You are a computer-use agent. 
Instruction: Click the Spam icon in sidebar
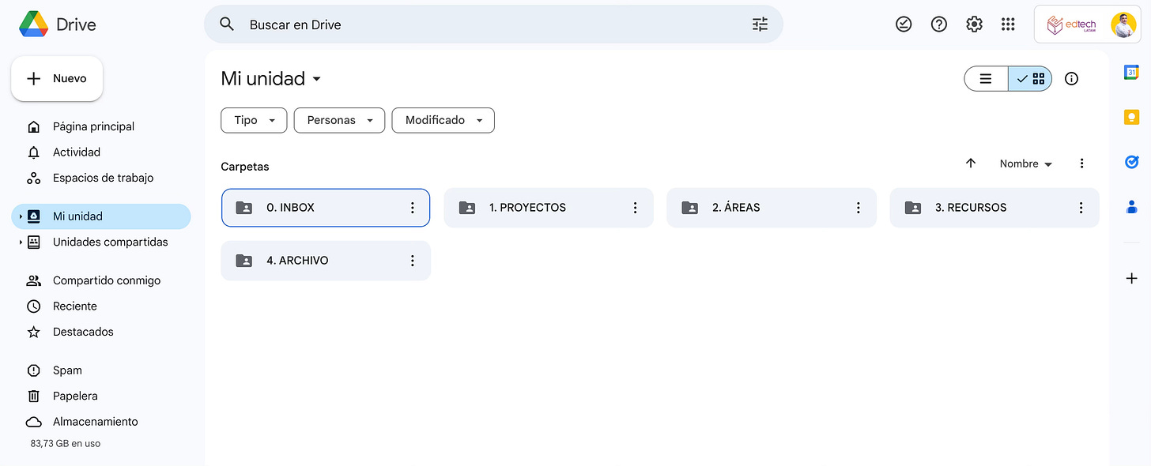33,370
